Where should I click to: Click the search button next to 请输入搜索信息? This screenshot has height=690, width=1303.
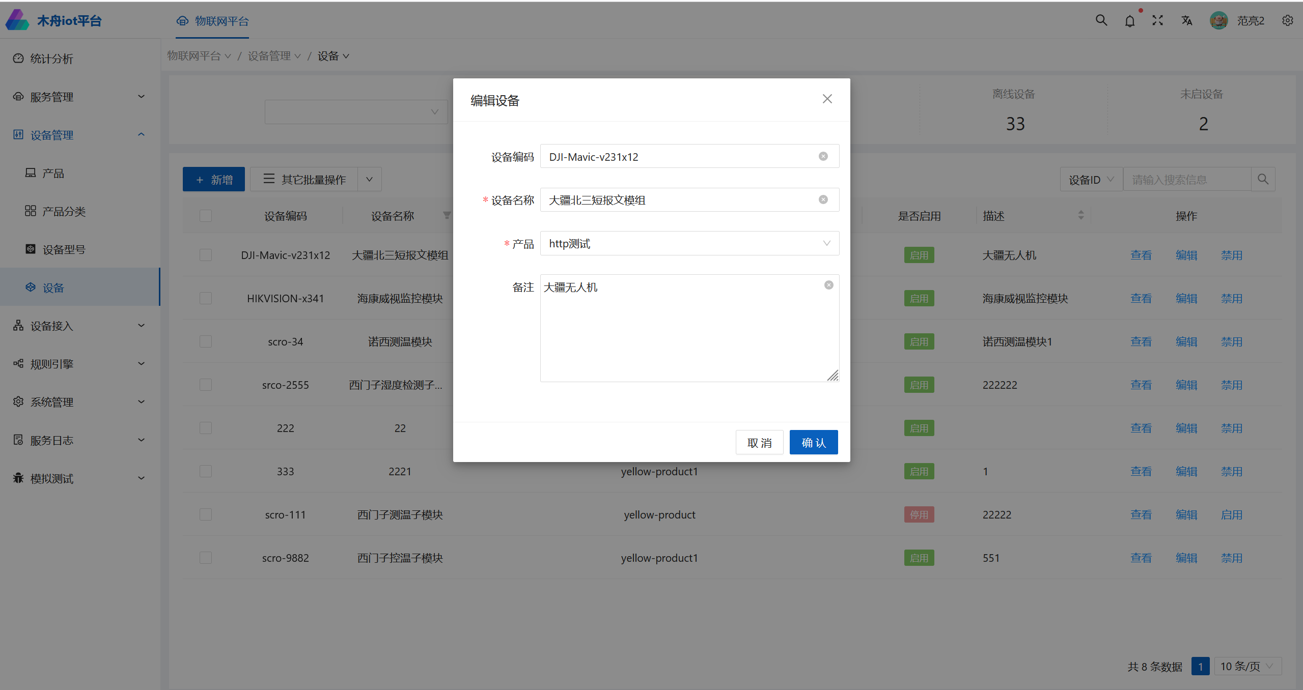pyautogui.click(x=1263, y=179)
